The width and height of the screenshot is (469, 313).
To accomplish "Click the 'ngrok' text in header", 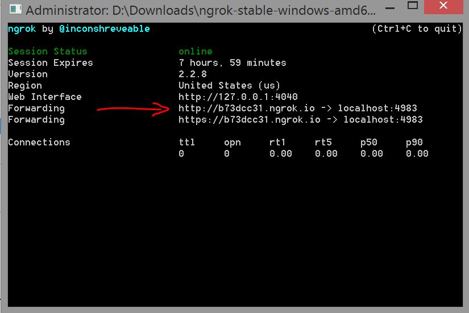I will [x=22, y=29].
